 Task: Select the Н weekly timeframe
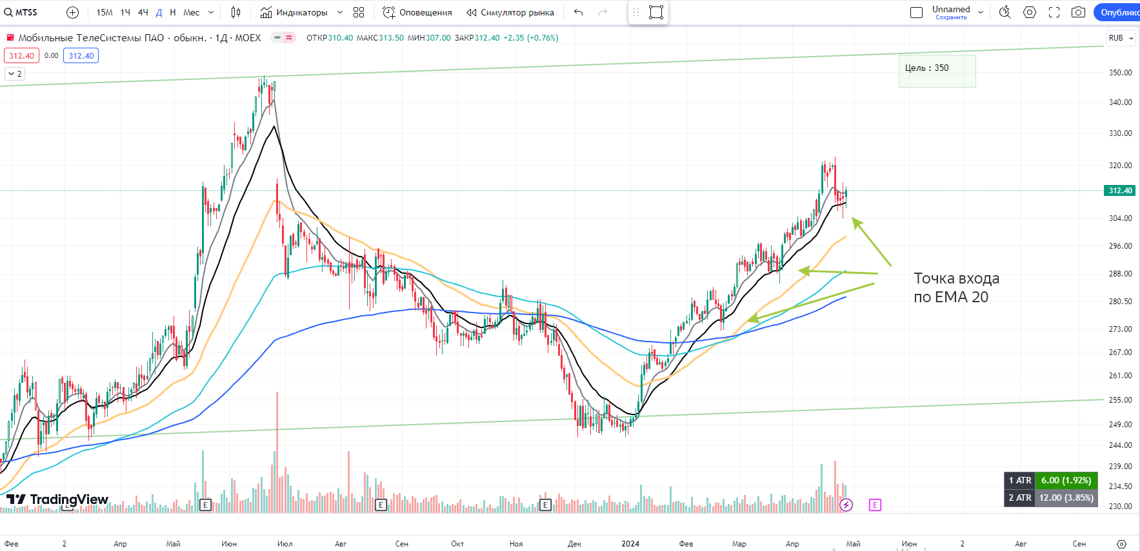[x=173, y=12]
